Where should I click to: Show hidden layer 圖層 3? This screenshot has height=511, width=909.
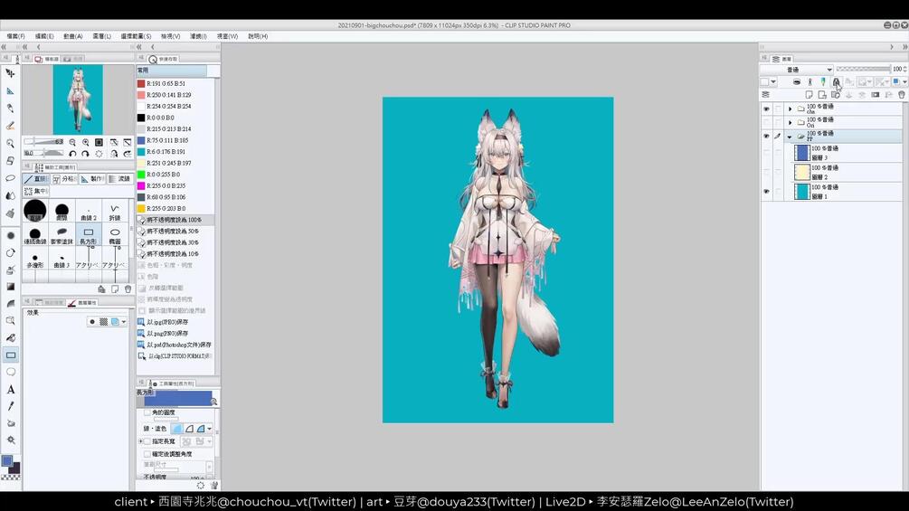pos(766,153)
